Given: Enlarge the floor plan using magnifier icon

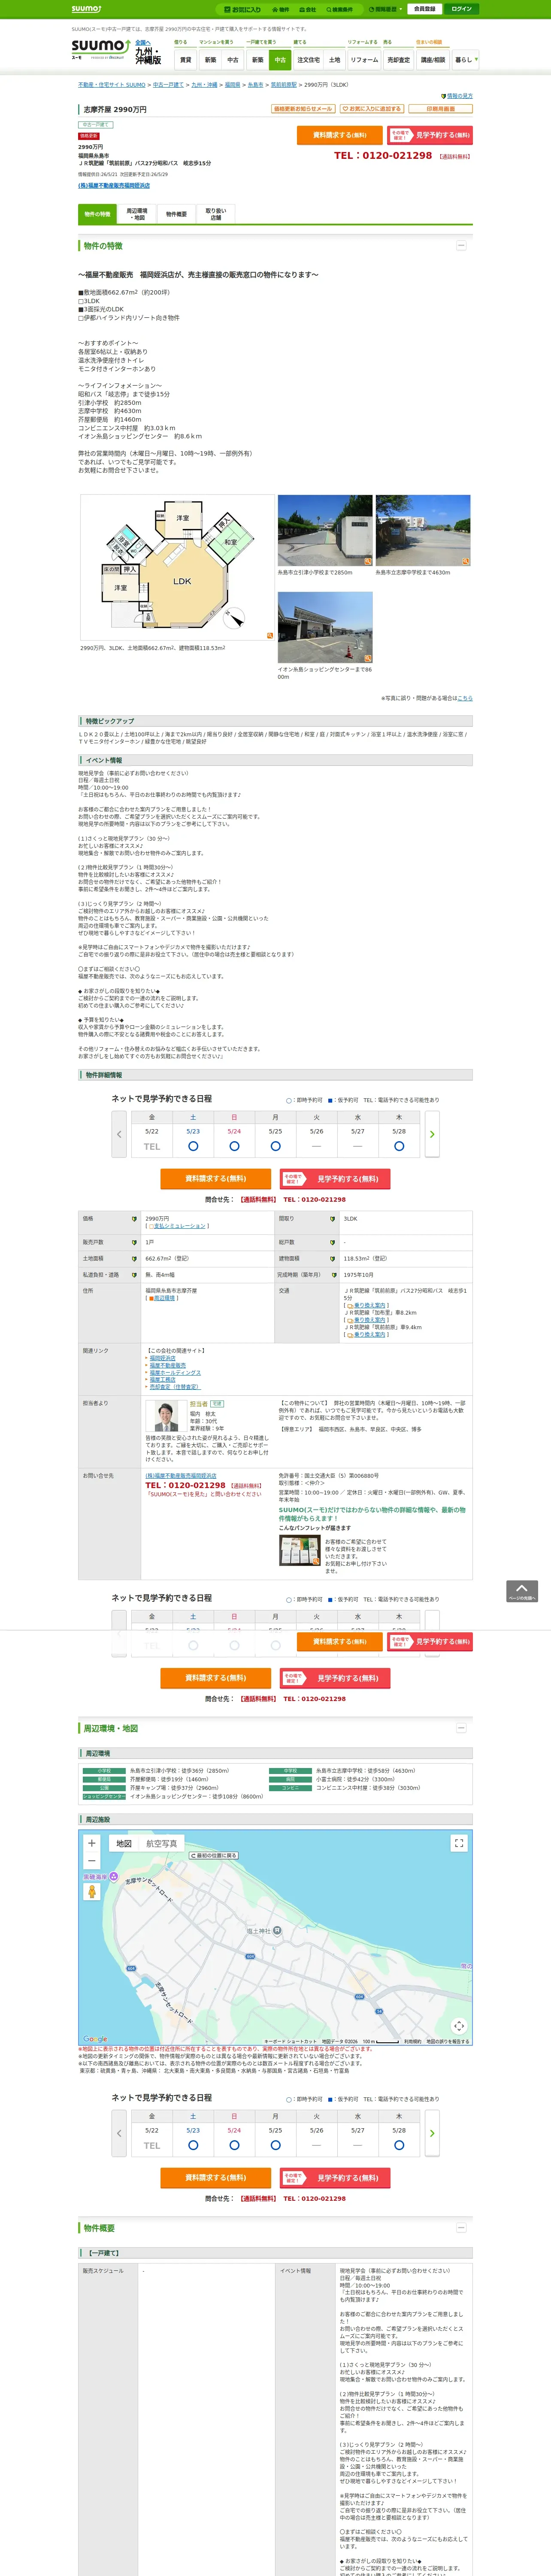Looking at the screenshot, I should click(x=269, y=635).
